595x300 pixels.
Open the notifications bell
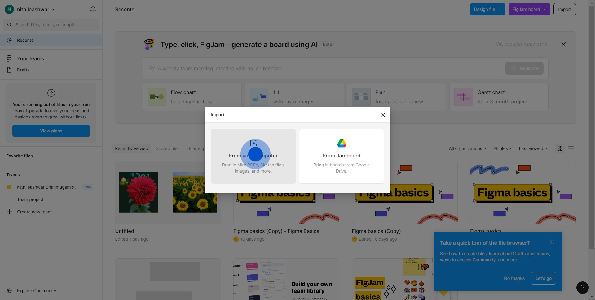93,9
